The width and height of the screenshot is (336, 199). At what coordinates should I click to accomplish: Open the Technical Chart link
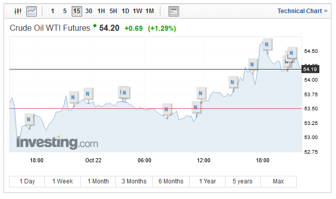point(302,11)
